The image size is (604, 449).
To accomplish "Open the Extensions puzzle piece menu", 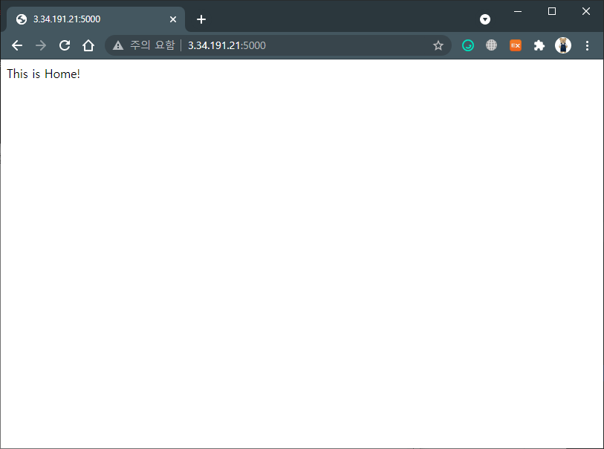I will coord(539,45).
